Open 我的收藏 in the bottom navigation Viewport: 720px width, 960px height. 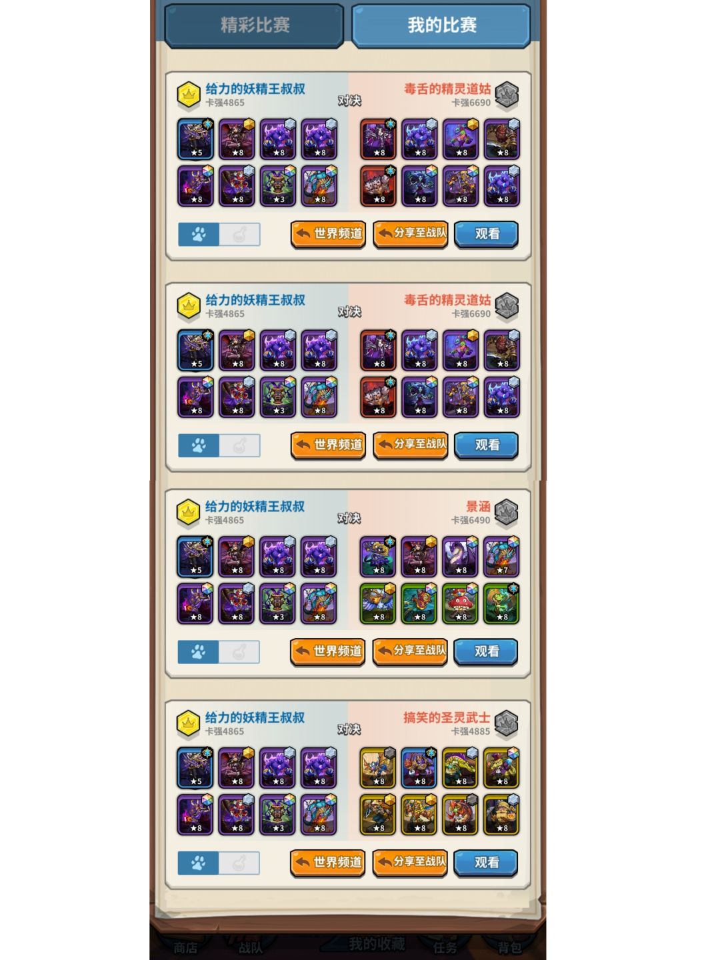click(x=377, y=944)
